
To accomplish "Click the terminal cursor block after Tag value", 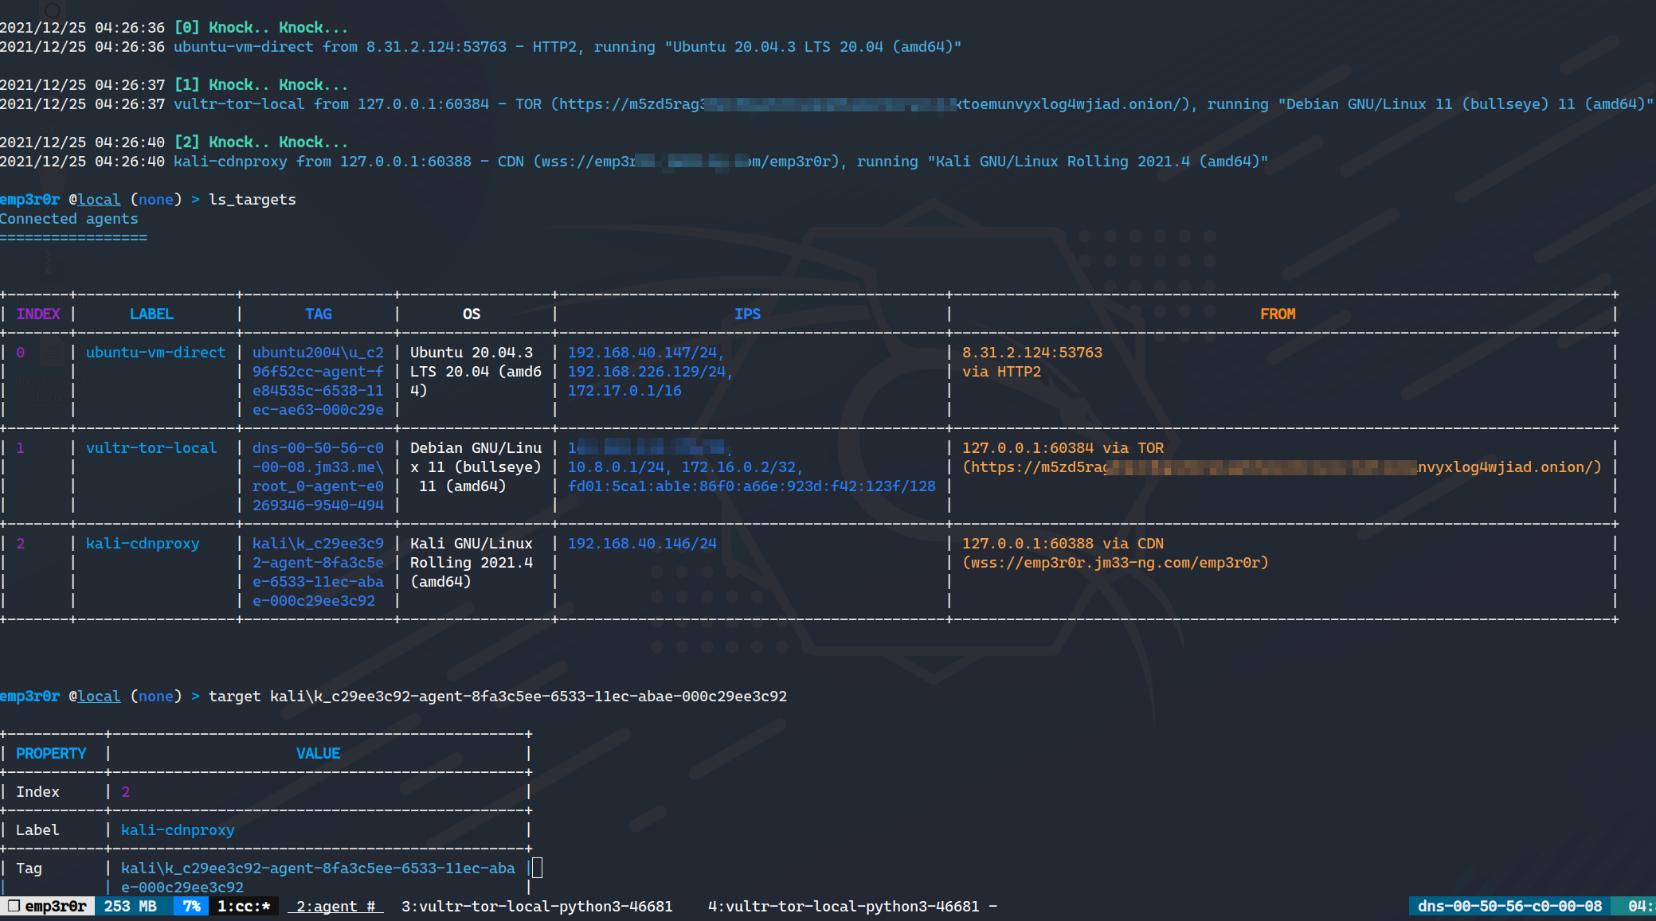I will [537, 868].
